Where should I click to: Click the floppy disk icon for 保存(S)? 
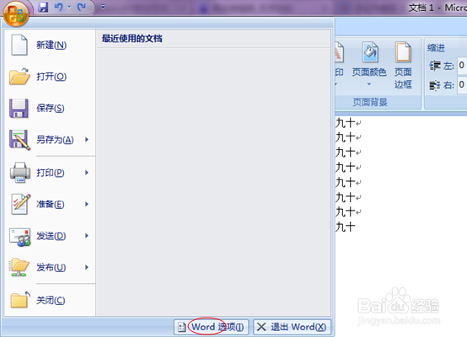19,108
